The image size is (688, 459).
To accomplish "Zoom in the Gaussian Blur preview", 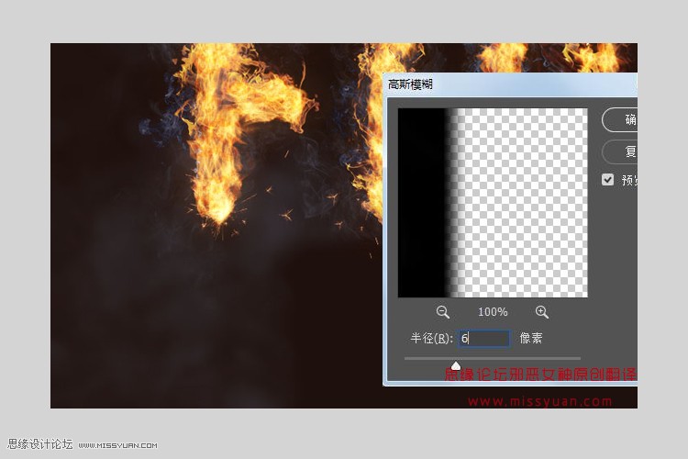I will click(542, 312).
